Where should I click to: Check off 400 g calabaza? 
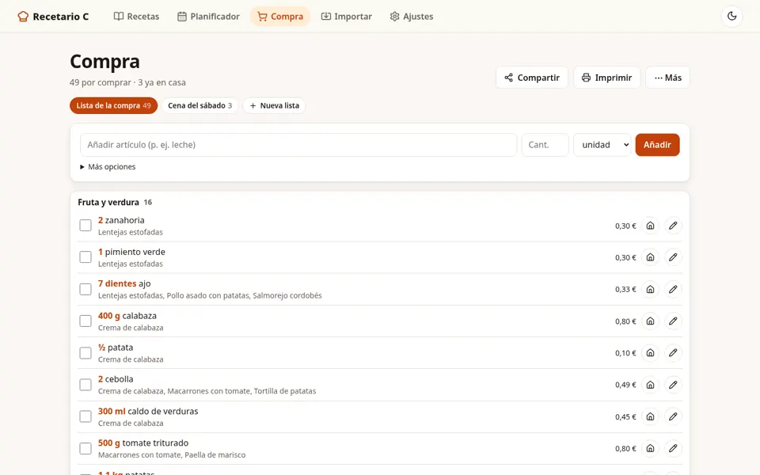85,321
